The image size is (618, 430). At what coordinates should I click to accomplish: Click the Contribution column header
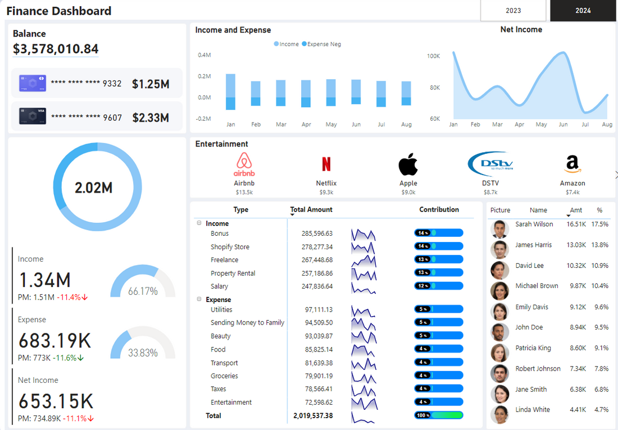pyautogui.click(x=439, y=209)
